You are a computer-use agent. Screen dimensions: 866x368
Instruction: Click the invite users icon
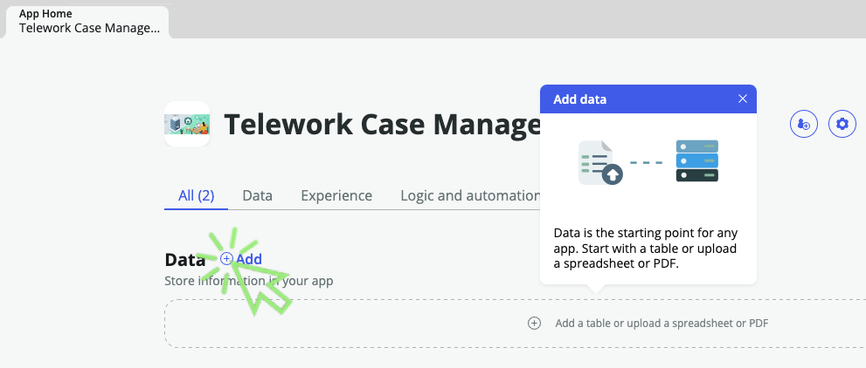(804, 124)
